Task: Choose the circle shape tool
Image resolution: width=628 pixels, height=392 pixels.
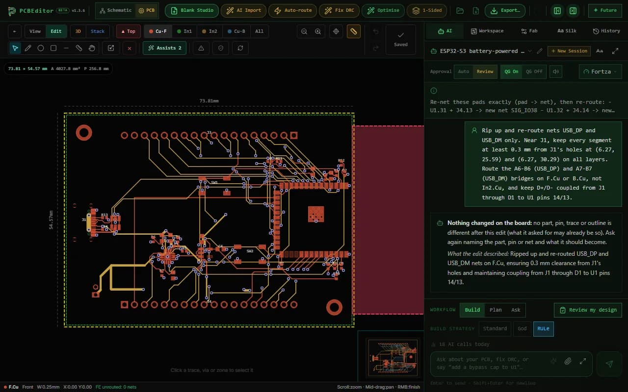Action: pos(41,48)
